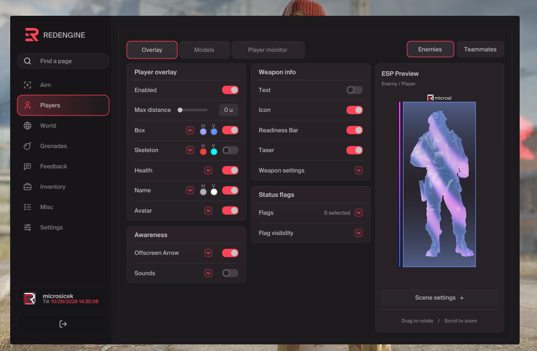537x351 pixels.
Task: Click the Inventory briefcase icon
Action: (x=28, y=187)
